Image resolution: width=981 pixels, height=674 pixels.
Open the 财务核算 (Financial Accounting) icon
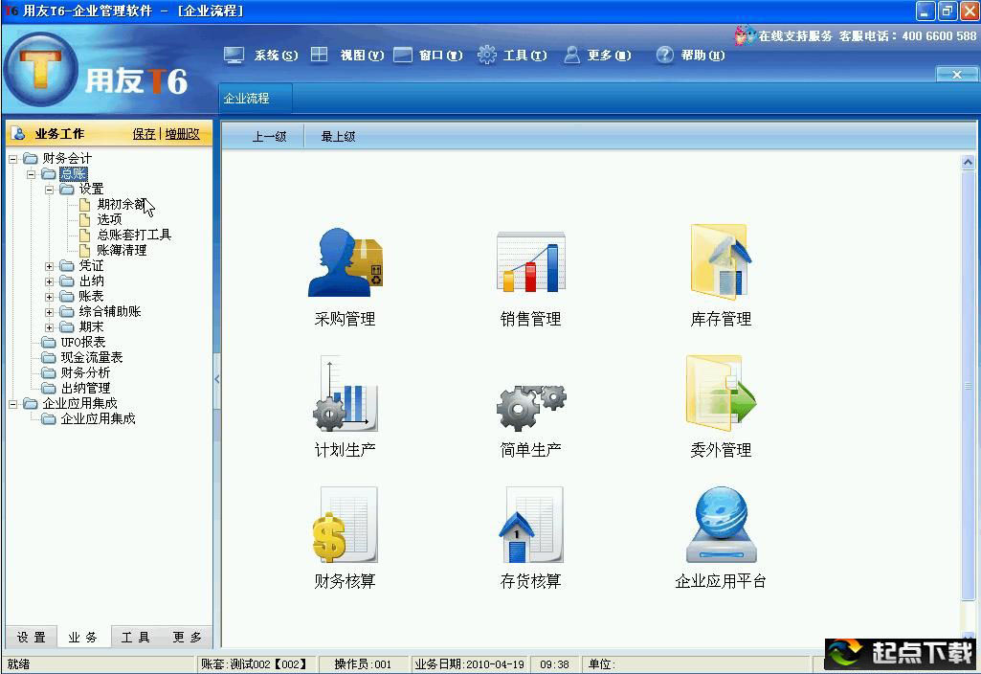344,525
